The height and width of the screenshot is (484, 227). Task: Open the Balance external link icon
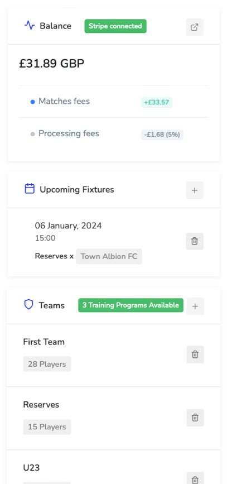coord(195,27)
